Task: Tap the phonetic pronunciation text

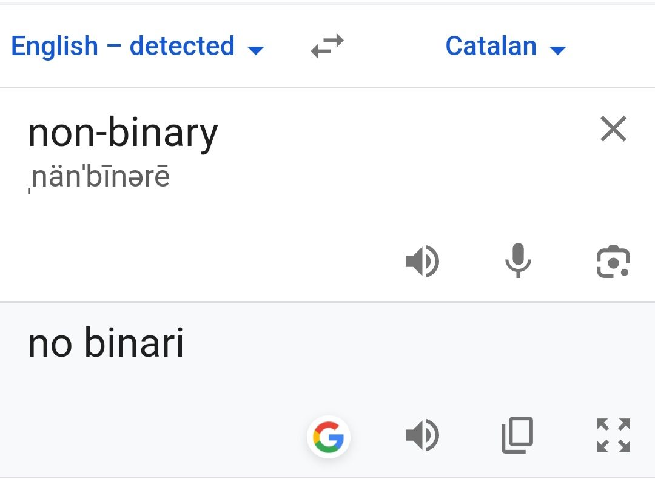Action: click(x=99, y=177)
